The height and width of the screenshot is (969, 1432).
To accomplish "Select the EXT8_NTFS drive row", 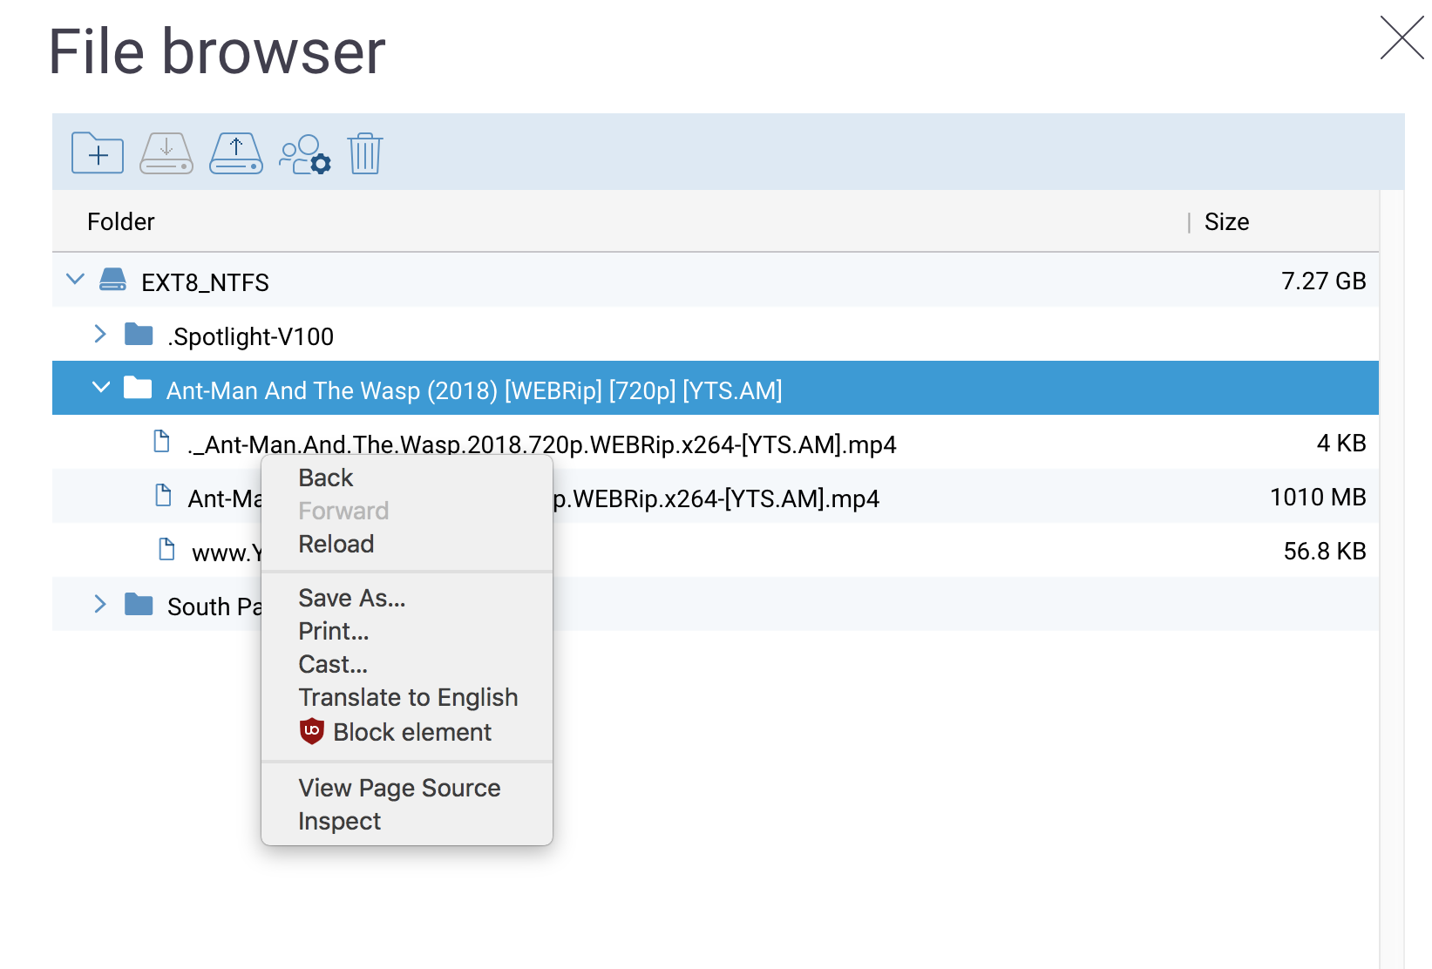I will point(716,280).
